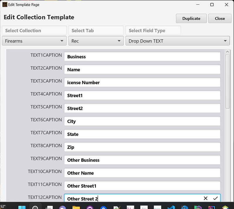Click the Duplicate button

pyautogui.click(x=191, y=18)
